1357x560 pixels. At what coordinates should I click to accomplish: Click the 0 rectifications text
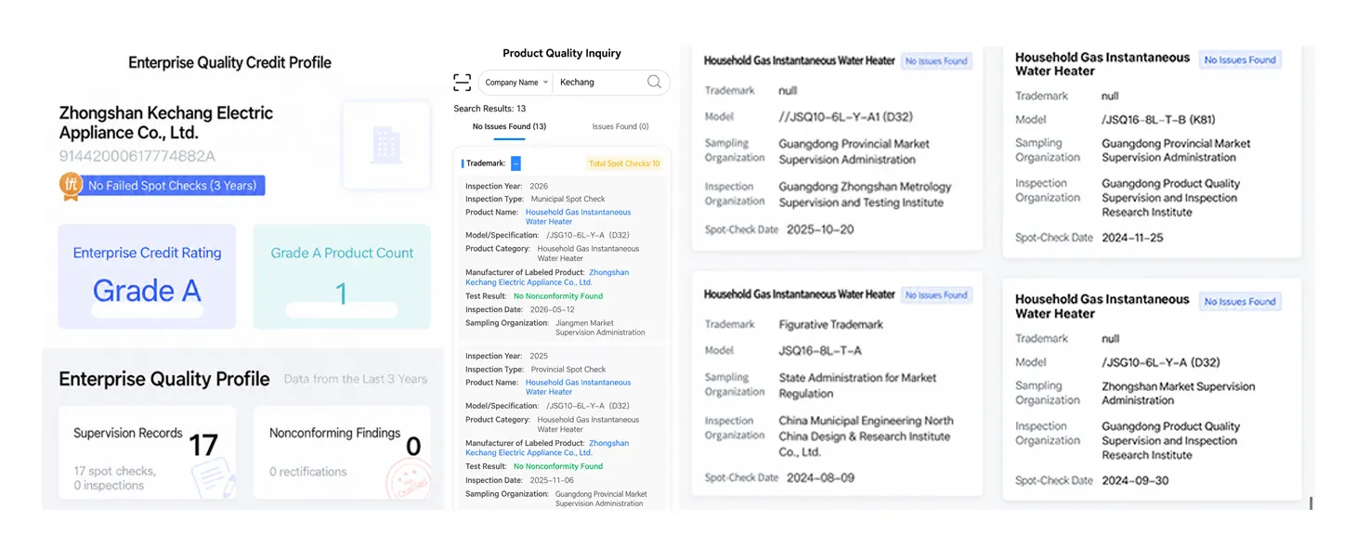[308, 472]
